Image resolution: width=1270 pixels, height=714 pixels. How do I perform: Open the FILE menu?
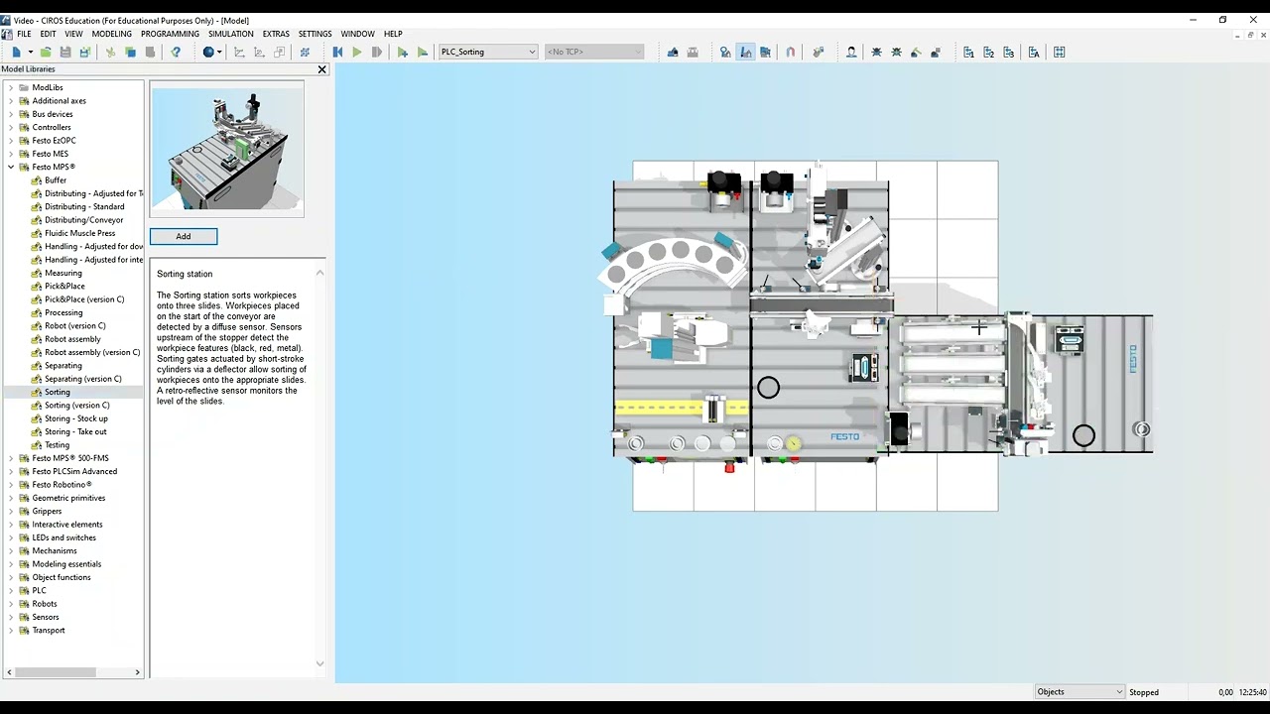[24, 34]
